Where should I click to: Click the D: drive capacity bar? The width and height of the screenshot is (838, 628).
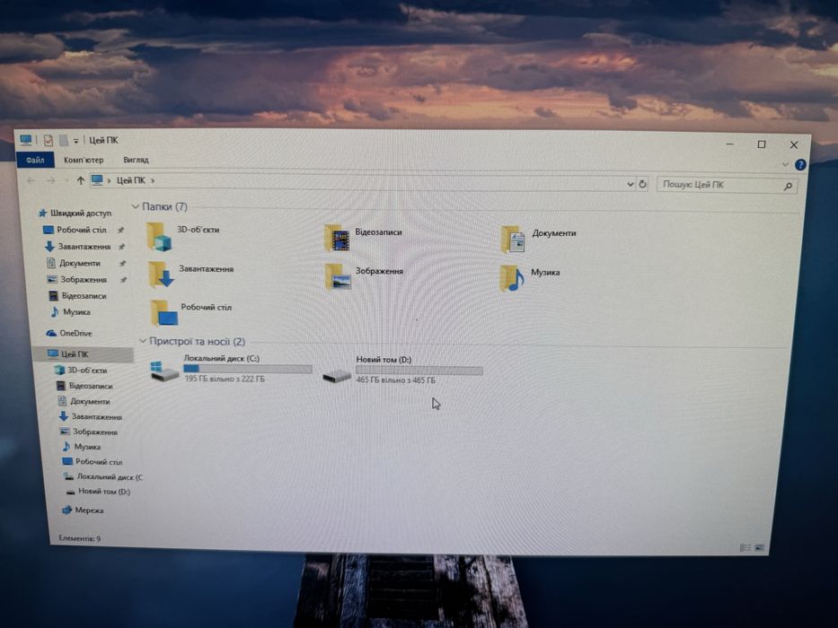[x=419, y=370]
